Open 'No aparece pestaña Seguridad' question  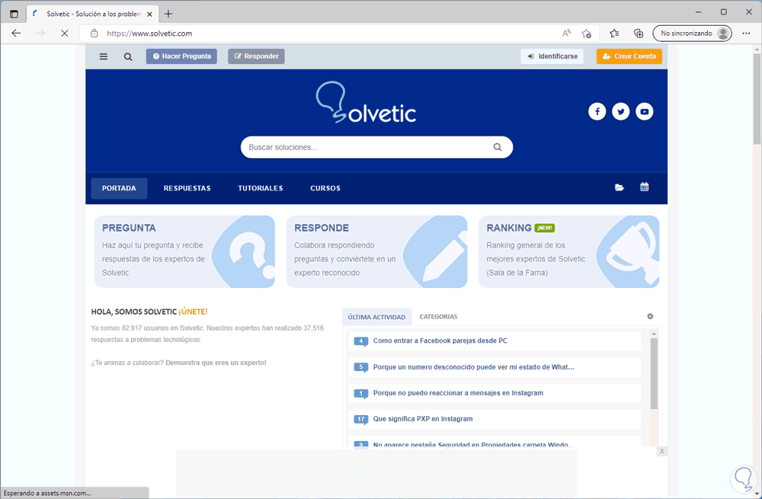click(474, 444)
